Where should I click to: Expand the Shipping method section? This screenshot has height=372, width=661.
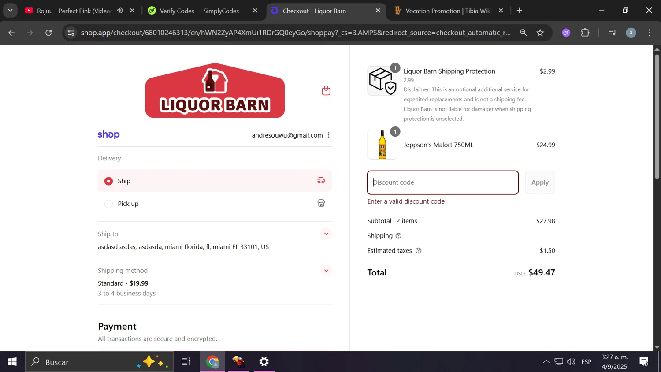pos(326,271)
